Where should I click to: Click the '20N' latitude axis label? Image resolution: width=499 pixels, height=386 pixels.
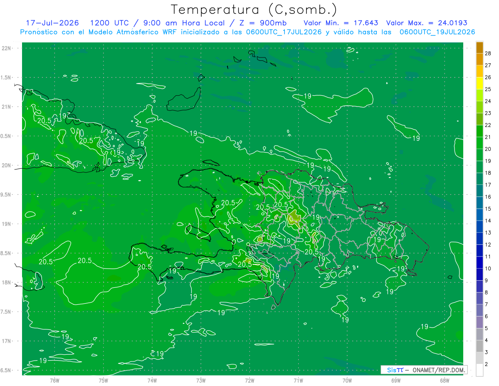pos(7,165)
